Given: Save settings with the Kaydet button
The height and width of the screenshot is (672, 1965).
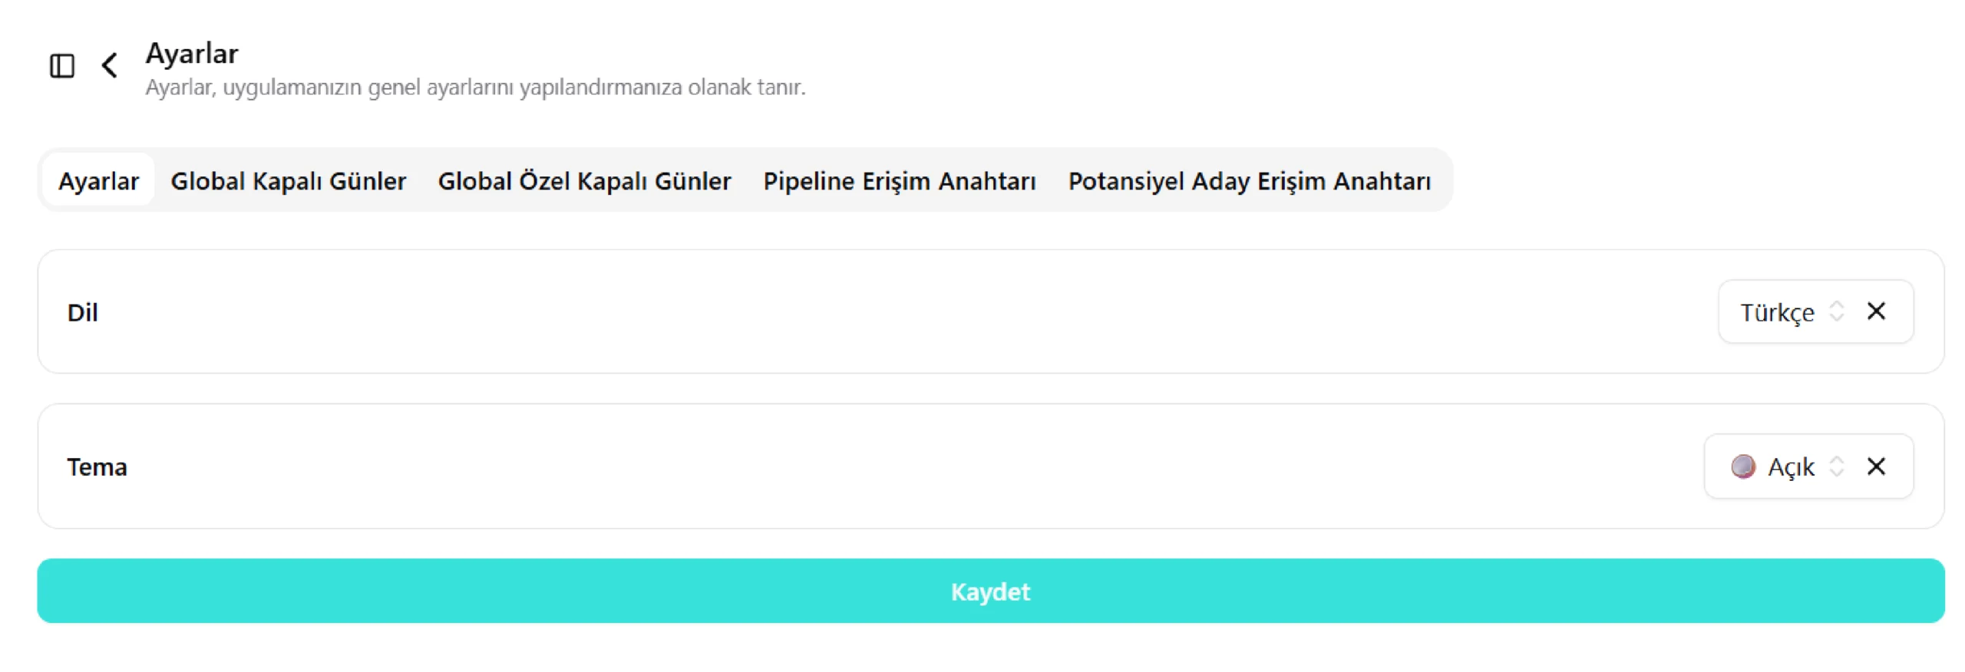Looking at the screenshot, I should tap(990, 591).
